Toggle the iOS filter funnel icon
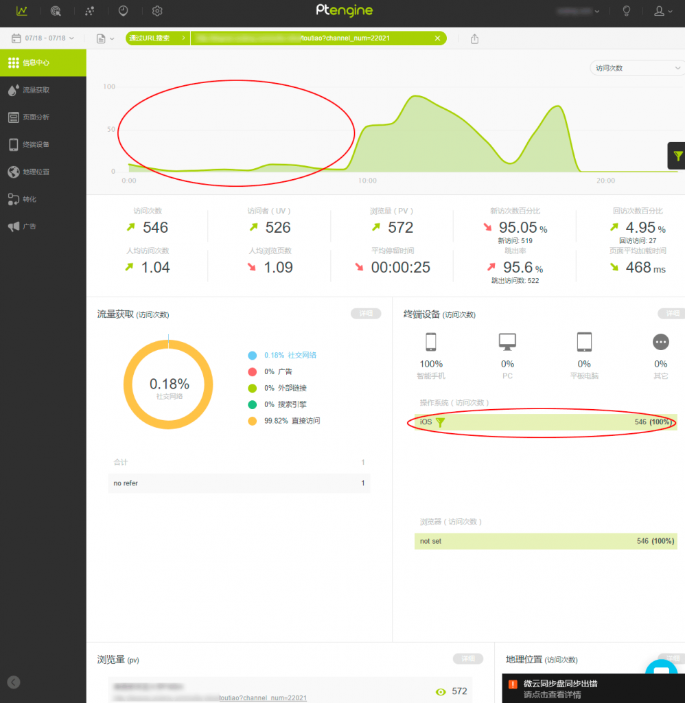 [x=441, y=422]
